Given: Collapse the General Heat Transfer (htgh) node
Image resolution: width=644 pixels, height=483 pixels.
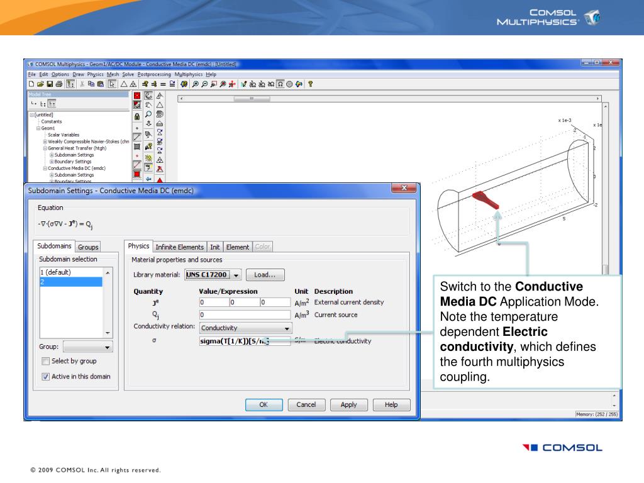Looking at the screenshot, I should 45,148.
